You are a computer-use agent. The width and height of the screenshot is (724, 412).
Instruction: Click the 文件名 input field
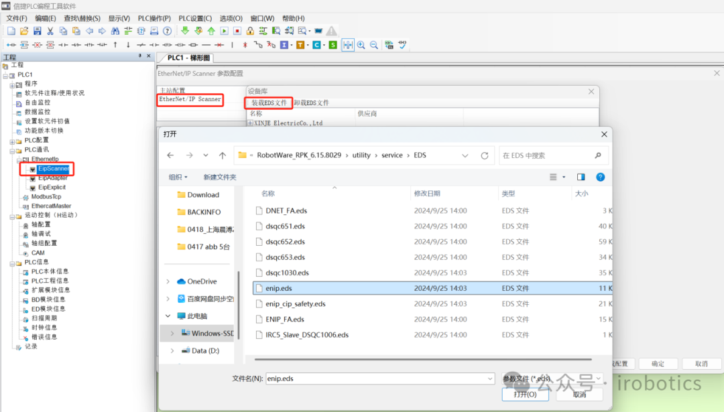[379, 379]
